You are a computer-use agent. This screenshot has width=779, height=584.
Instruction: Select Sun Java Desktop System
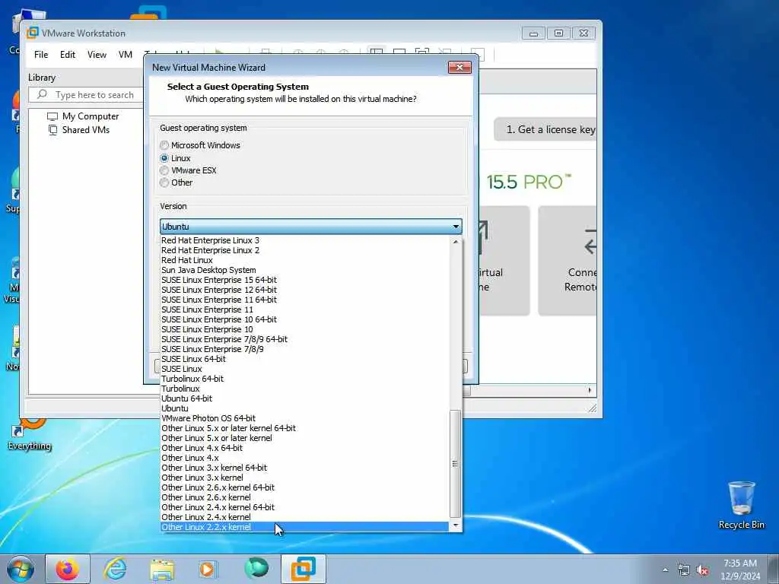304,270
